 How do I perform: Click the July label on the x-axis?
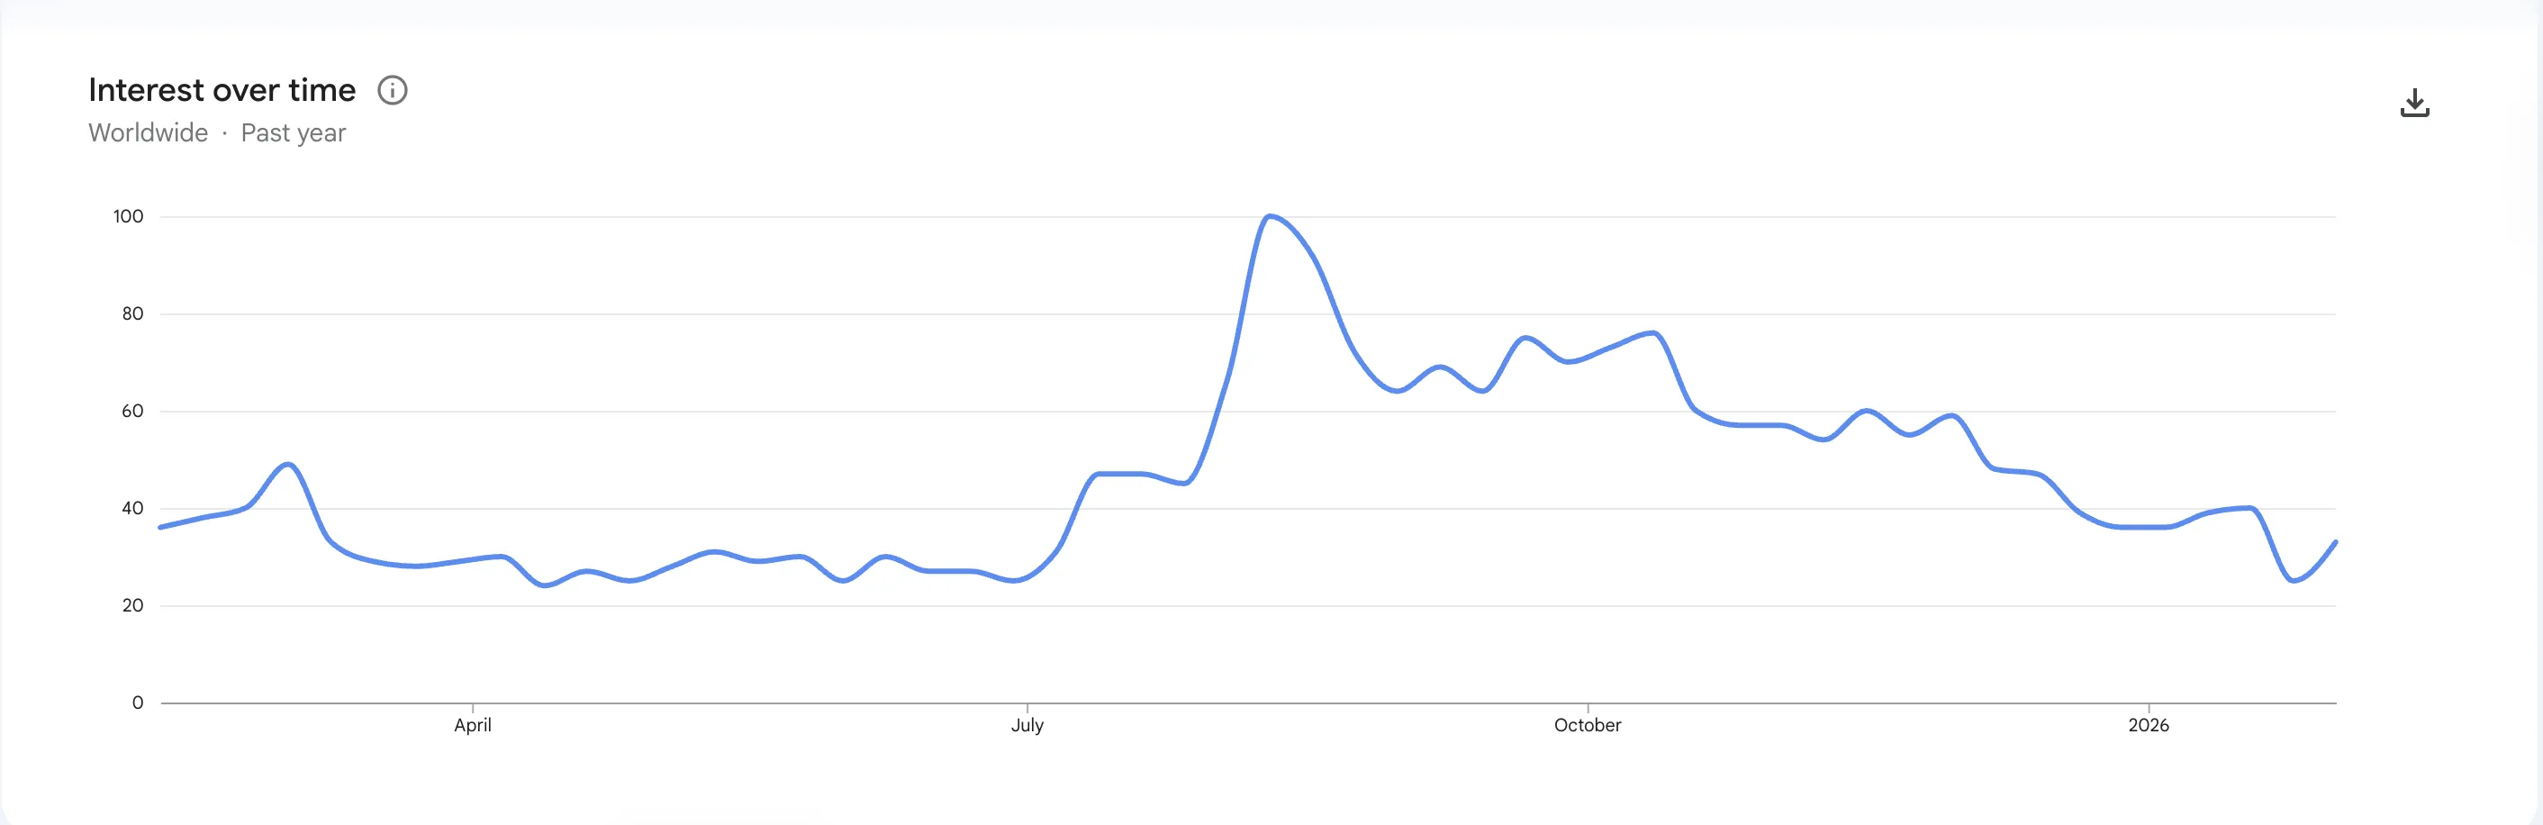[x=1027, y=724]
